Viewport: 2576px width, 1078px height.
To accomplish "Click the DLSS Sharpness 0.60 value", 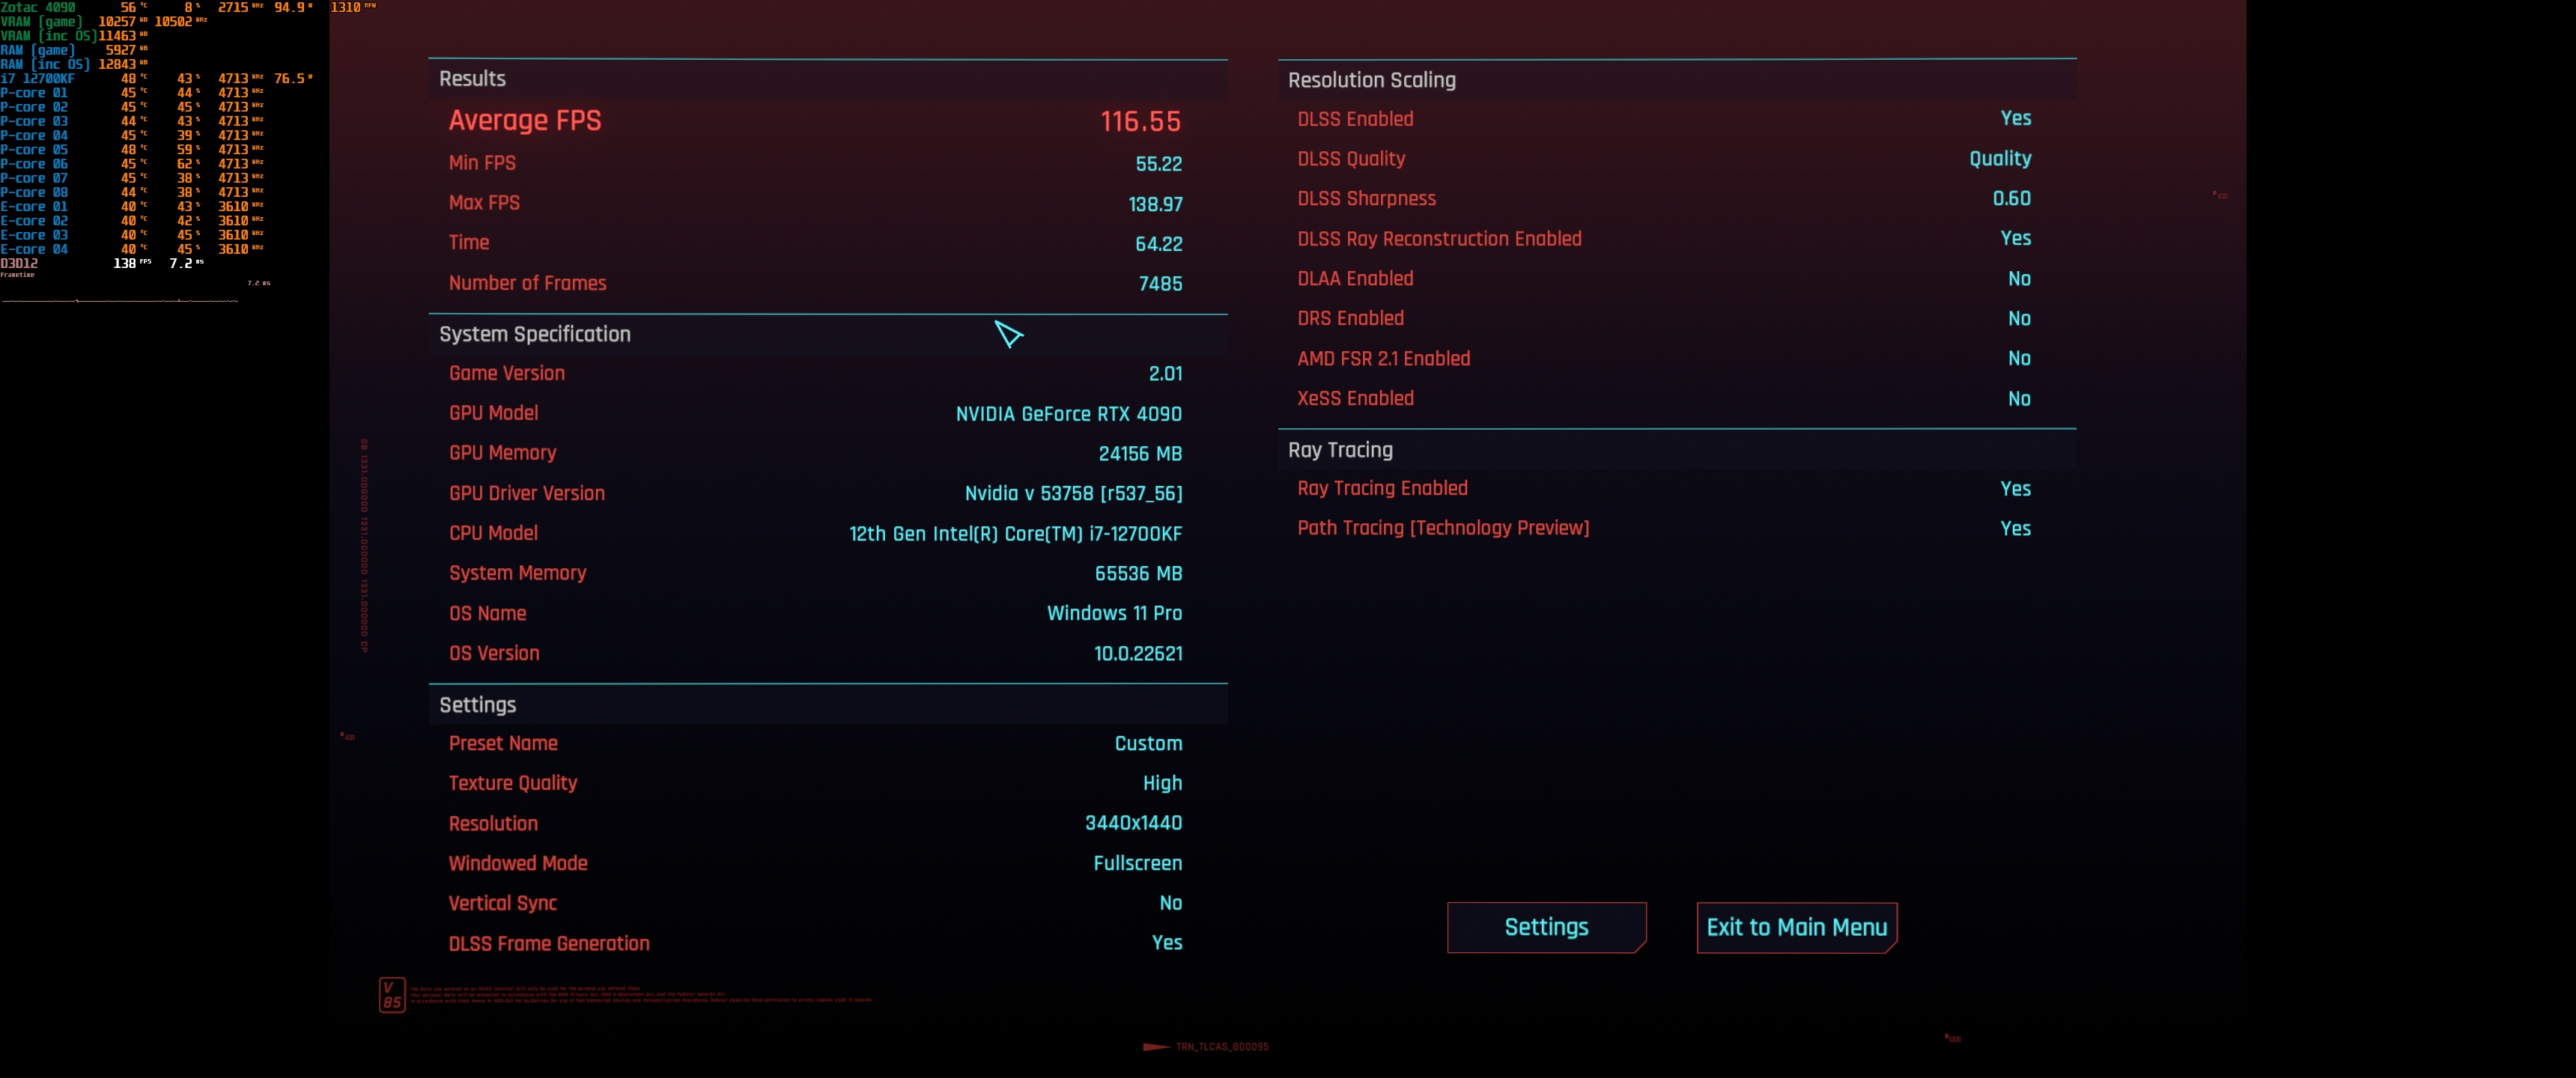I will point(2011,198).
